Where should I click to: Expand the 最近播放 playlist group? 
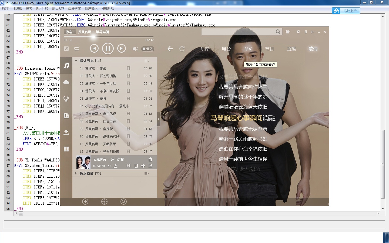coord(76,173)
